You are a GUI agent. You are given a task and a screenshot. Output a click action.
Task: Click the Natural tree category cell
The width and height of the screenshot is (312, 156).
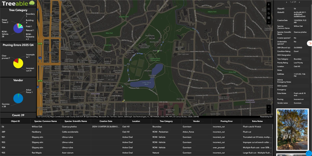166,153
